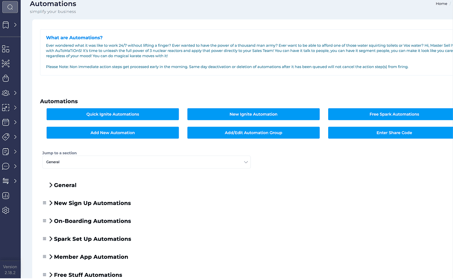Click drag handle beside Spark Set Up Automations
Screen dimensions: 453x279
pyautogui.click(x=45, y=239)
